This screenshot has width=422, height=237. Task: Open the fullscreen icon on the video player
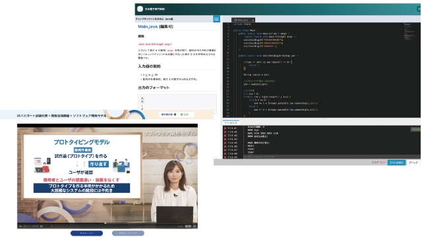(x=195, y=226)
